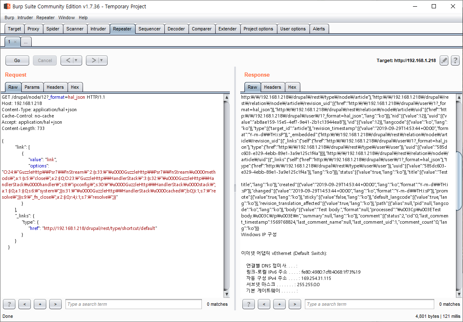Open the back-history dropdown arrow
This screenshot has height=322, width=463.
pyautogui.click(x=76, y=60)
